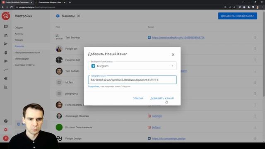This screenshot has width=265, height=149.
Task: Open the Instagram link in Александр Пинигин row
Action: tap(157, 116)
